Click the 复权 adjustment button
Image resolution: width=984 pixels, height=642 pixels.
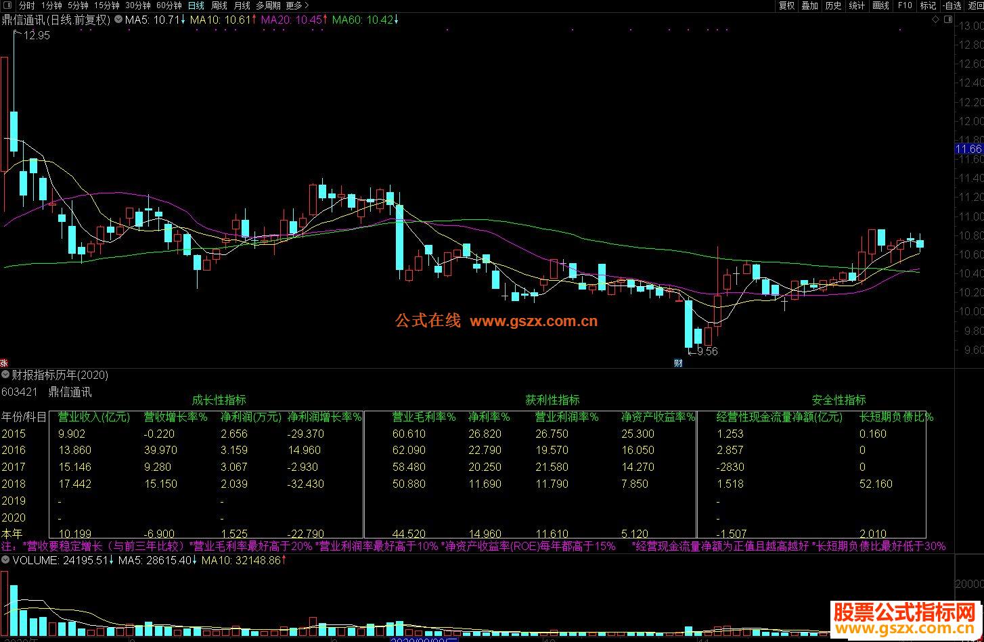(x=786, y=5)
